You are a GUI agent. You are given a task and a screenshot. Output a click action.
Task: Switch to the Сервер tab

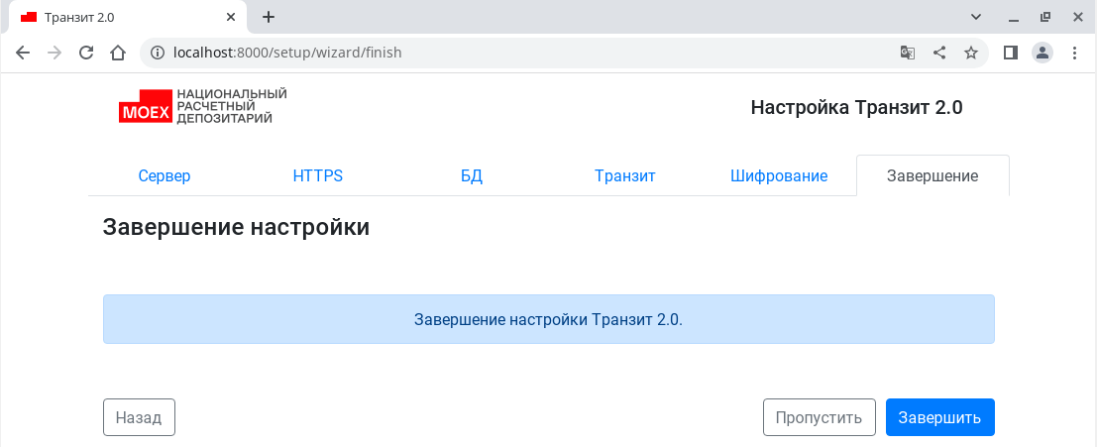point(165,175)
